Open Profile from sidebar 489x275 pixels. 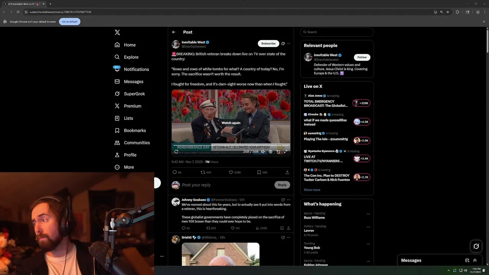pos(126,155)
